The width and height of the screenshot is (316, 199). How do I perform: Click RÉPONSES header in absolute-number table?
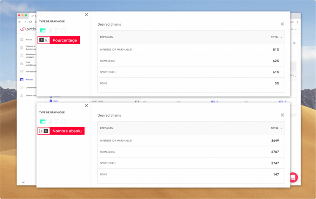click(x=106, y=128)
